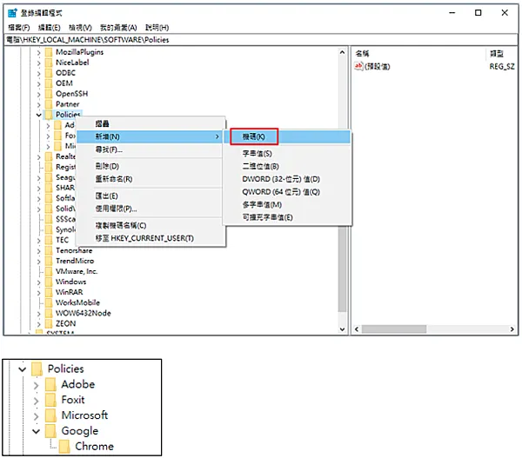
Task: Open the 編輯(E) menu
Action: pos(49,28)
